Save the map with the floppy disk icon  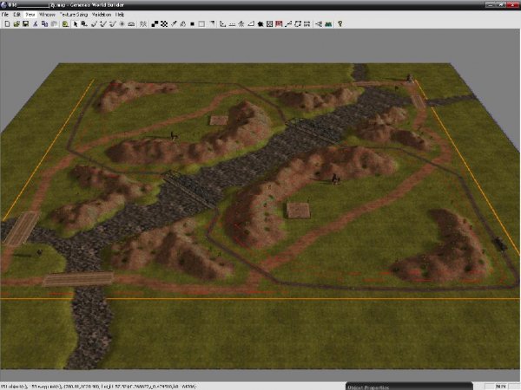click(26, 23)
